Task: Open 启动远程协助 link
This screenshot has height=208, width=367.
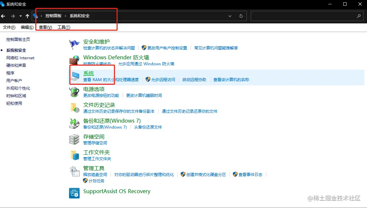Action: pos(194,79)
